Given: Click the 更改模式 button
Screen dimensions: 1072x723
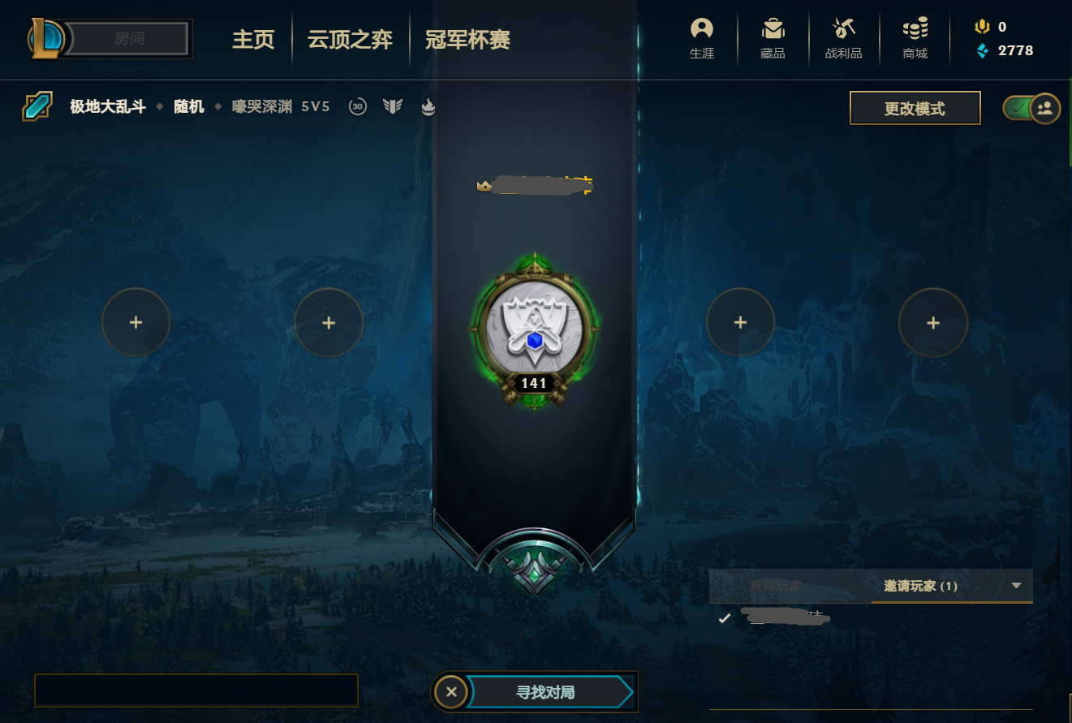Looking at the screenshot, I should click(x=915, y=108).
